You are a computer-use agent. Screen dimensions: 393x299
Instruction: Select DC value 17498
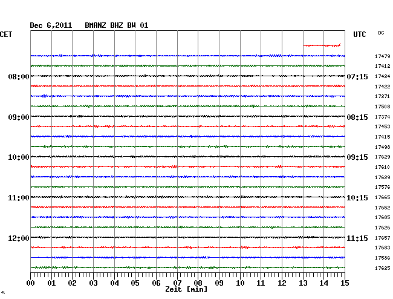383,147
